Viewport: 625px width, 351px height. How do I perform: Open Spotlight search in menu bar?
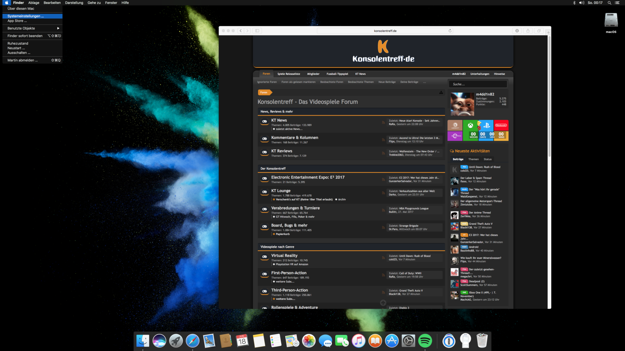click(x=609, y=3)
